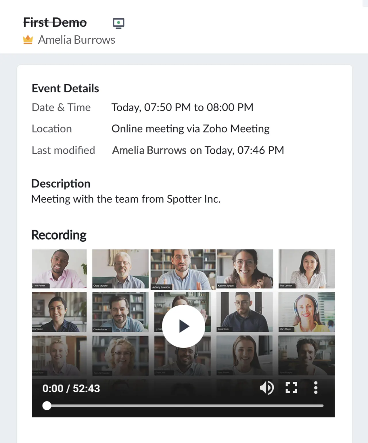368x443 pixels.
Task: Click the Kathryn Jordan participant tile
Action: (x=245, y=269)
